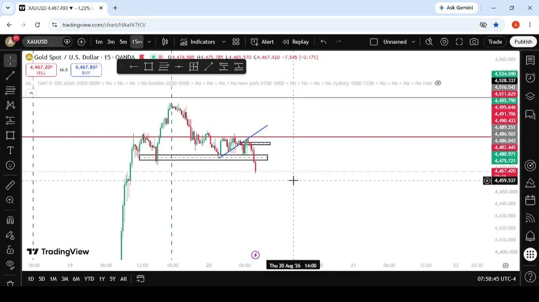The image size is (539, 302).
Task: Open notifications bell in right sidebar
Action: 530,236
